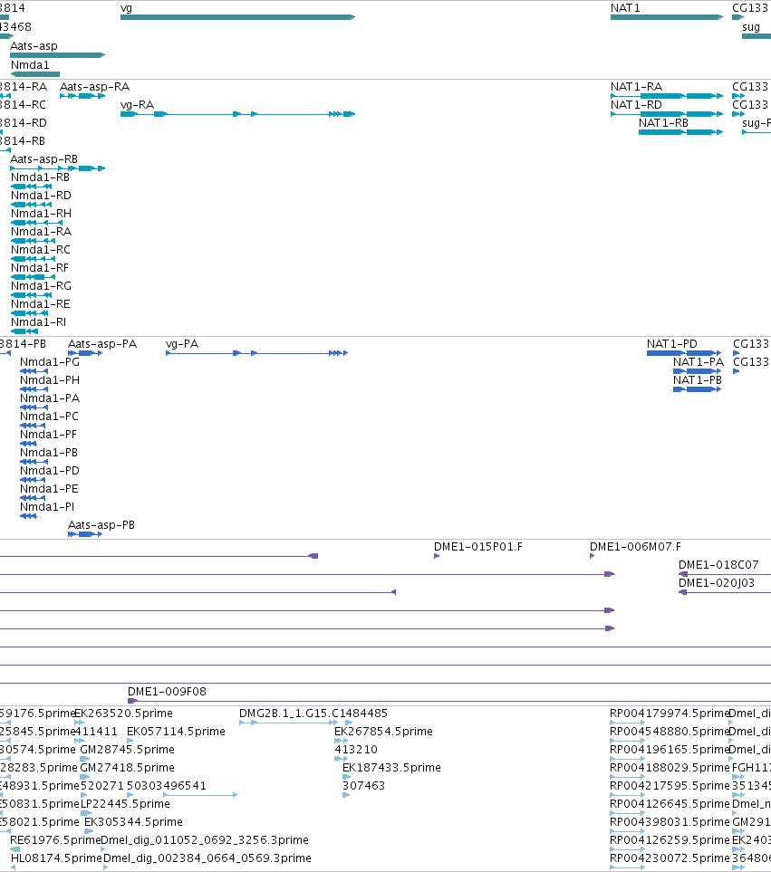
Task: Select the EK187433.5prime EST
Action: tap(347, 777)
